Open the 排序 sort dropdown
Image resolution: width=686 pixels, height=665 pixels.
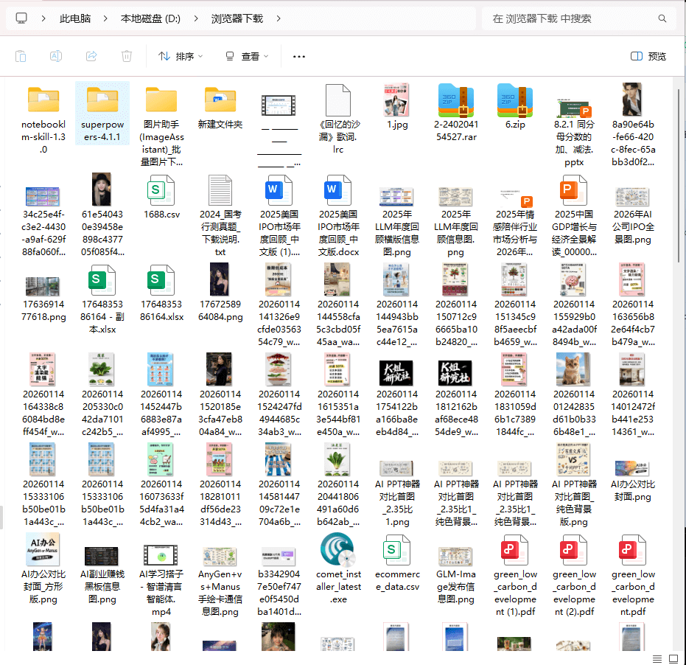(181, 56)
